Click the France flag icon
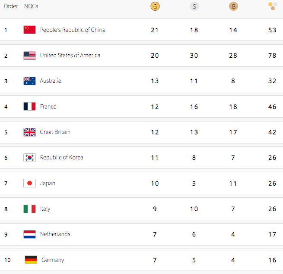The width and height of the screenshot is (283, 274). click(x=29, y=106)
